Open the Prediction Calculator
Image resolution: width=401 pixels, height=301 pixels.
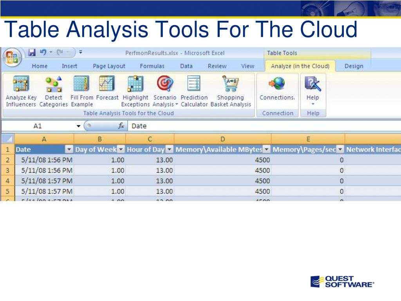coord(194,91)
